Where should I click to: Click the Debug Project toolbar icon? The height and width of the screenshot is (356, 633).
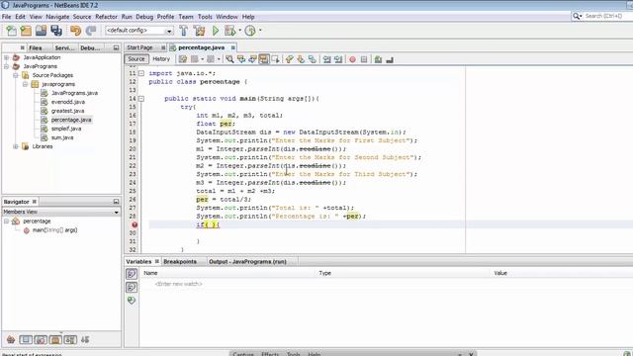click(x=230, y=31)
